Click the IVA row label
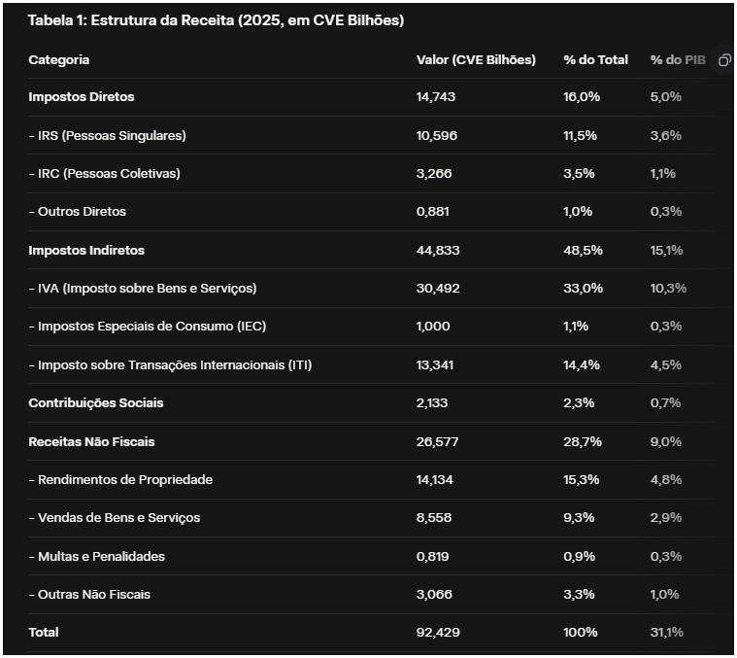The image size is (737, 658). (x=143, y=289)
